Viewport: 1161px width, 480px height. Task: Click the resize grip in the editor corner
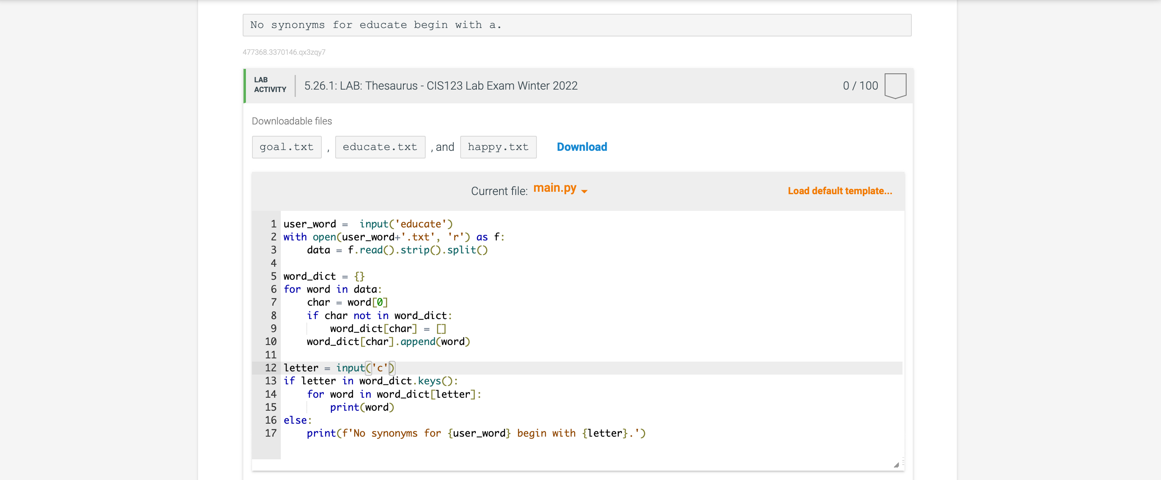click(x=897, y=465)
